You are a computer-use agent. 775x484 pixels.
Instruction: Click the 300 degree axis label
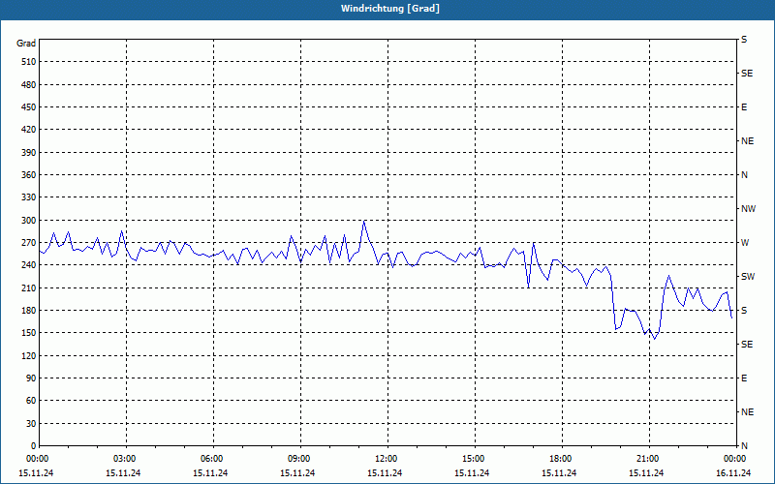pos(29,220)
